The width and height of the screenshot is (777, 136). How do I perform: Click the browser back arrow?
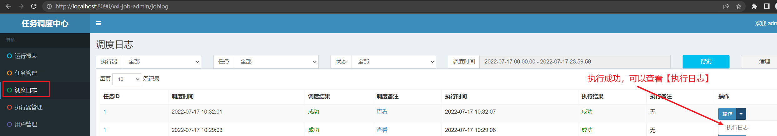pyautogui.click(x=8, y=6)
